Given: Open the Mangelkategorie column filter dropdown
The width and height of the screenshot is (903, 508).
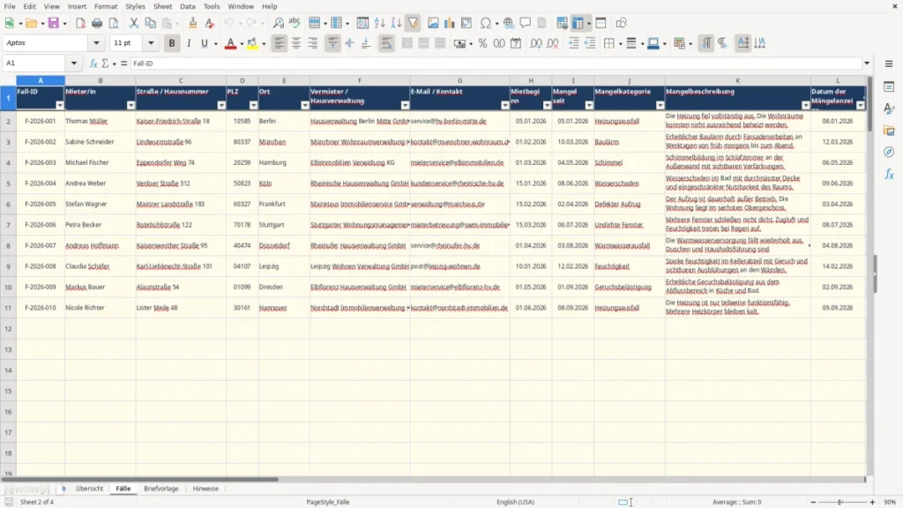Looking at the screenshot, I should click(660, 105).
